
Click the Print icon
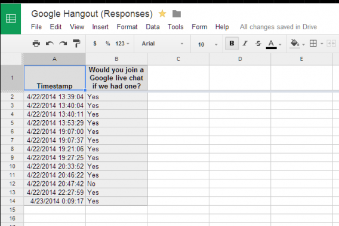click(x=36, y=44)
